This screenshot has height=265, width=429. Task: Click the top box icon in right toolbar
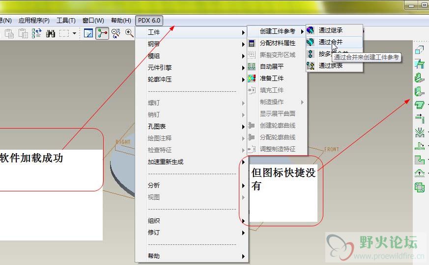[x=420, y=50]
